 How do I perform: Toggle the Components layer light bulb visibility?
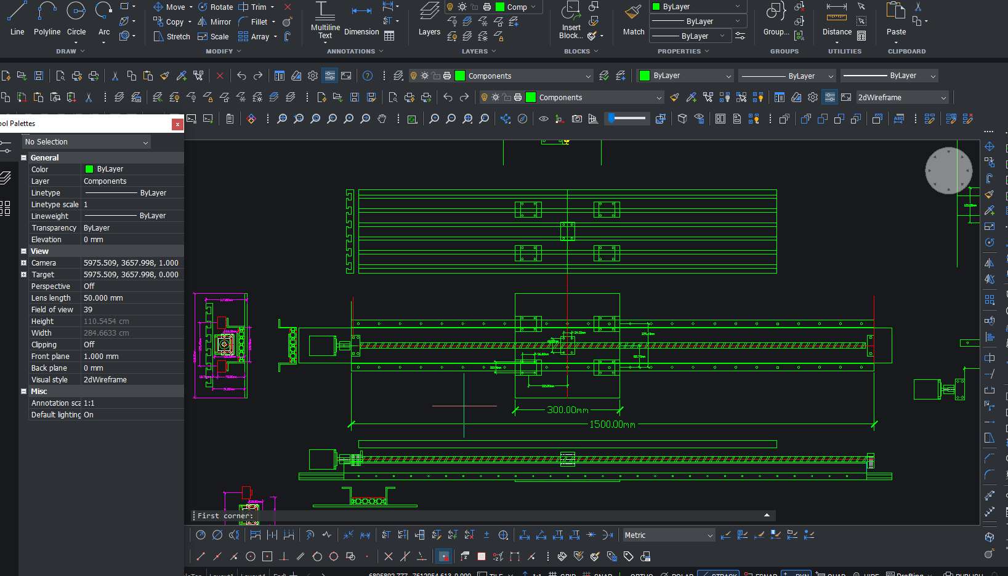point(414,76)
